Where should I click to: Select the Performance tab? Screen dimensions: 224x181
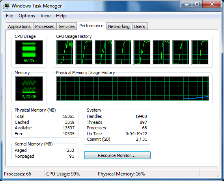coord(91,26)
